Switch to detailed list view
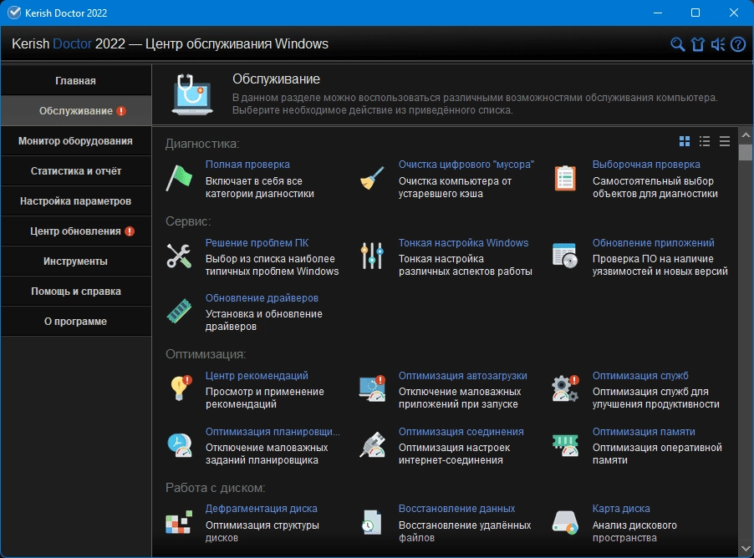This screenshot has height=558, width=754. pyautogui.click(x=705, y=141)
